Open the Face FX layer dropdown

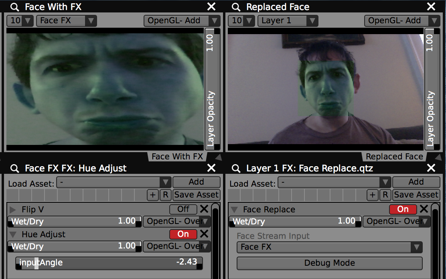[x=67, y=21]
